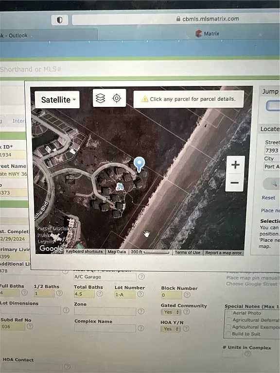
Task: Open the HOA Y/N Yes dropdown
Action: click(171, 329)
